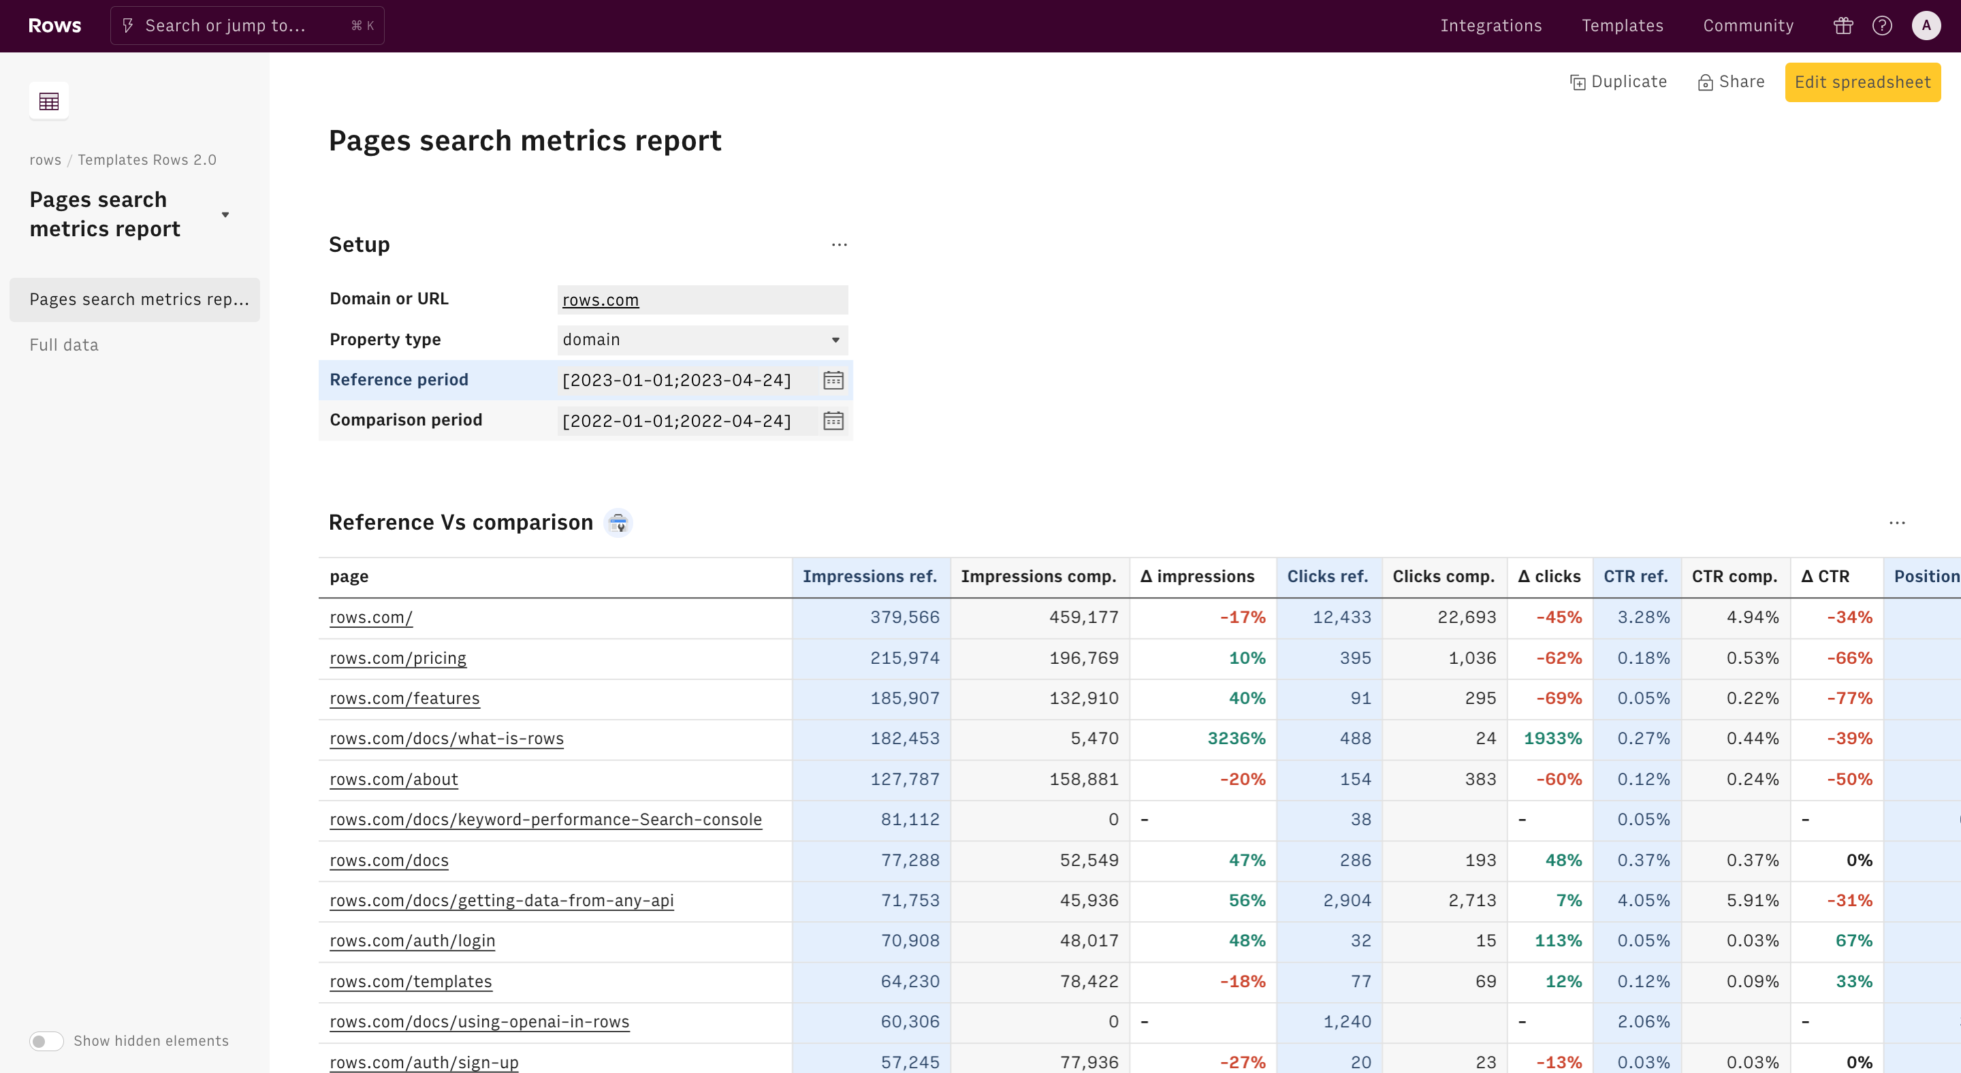Click the calendar icon for Comparison period
The image size is (1961, 1073).
coord(834,420)
